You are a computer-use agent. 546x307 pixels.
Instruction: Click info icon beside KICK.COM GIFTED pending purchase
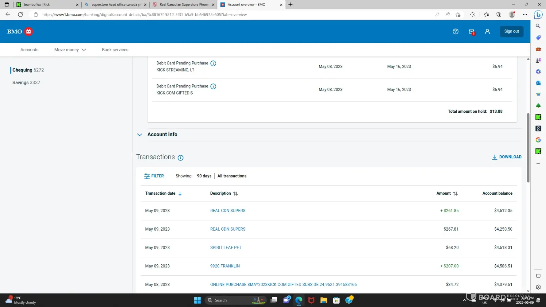(213, 86)
